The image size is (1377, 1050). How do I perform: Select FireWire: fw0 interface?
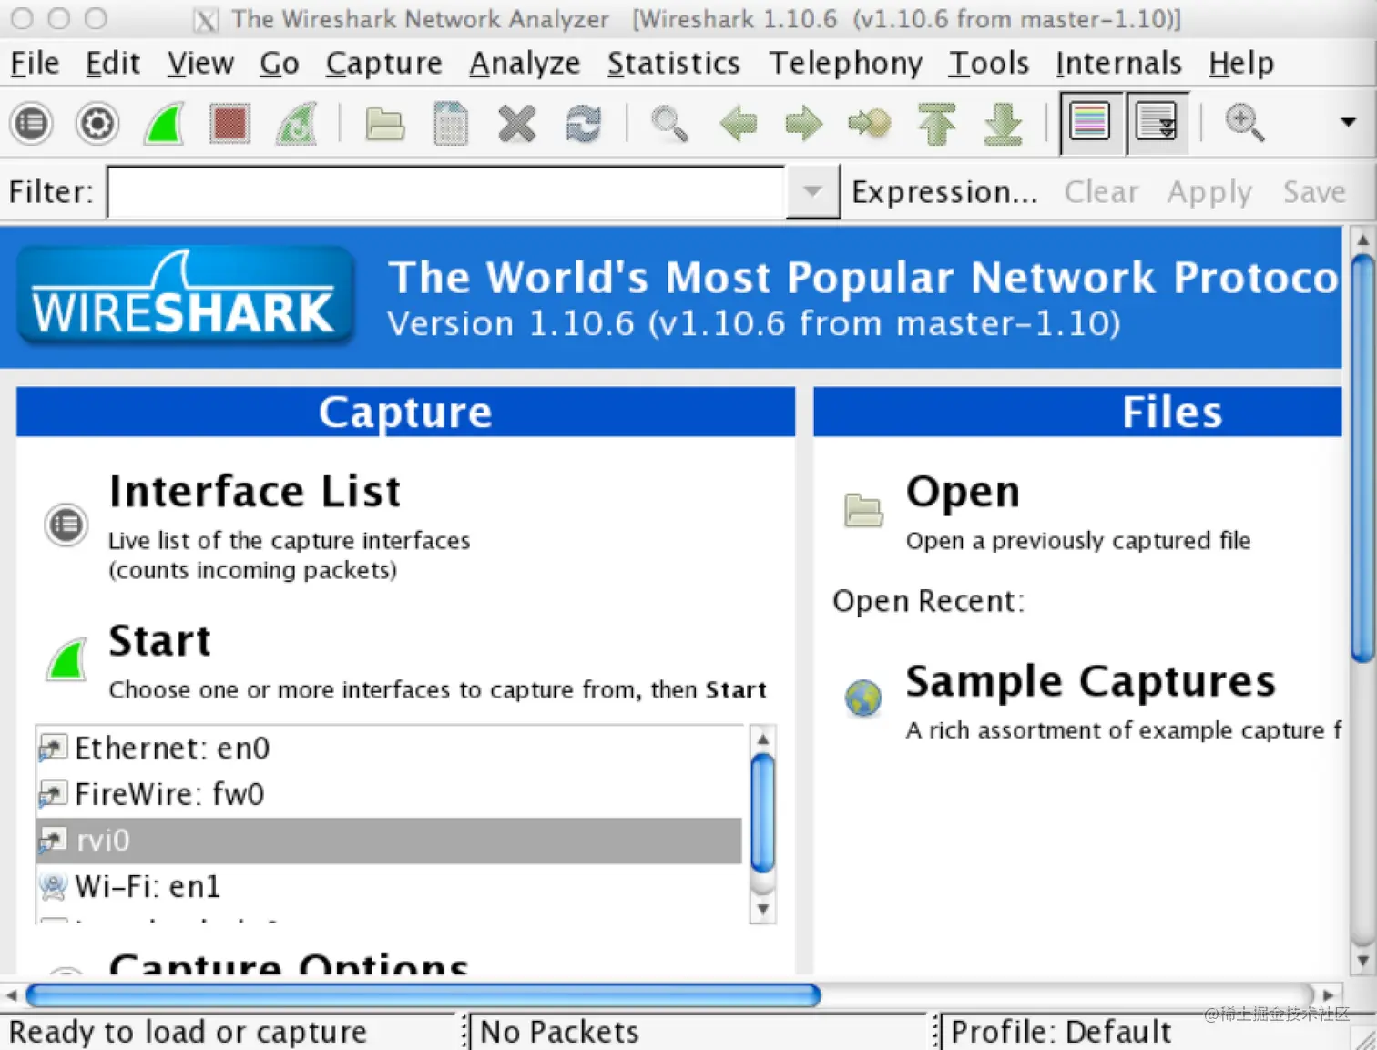tap(389, 794)
